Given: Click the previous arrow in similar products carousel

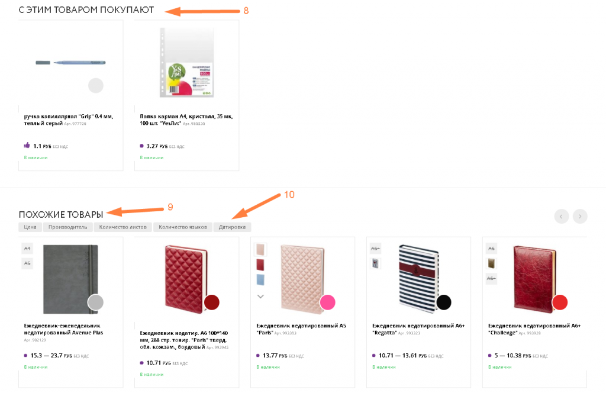Looking at the screenshot, I should [x=562, y=216].
